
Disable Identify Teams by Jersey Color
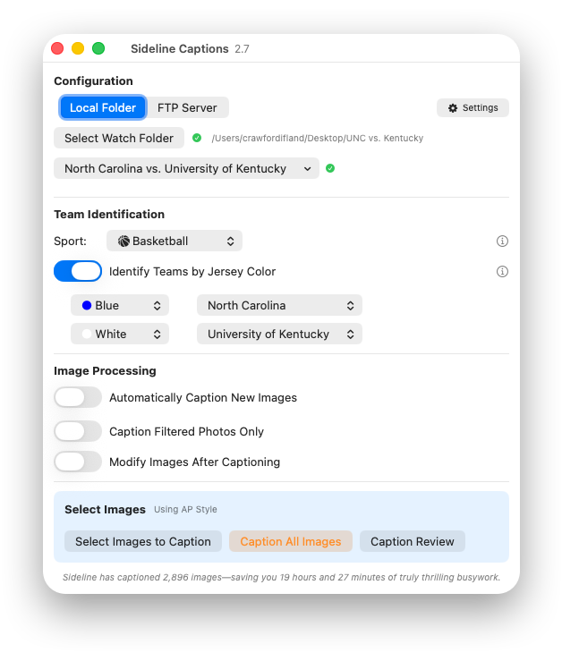click(78, 271)
